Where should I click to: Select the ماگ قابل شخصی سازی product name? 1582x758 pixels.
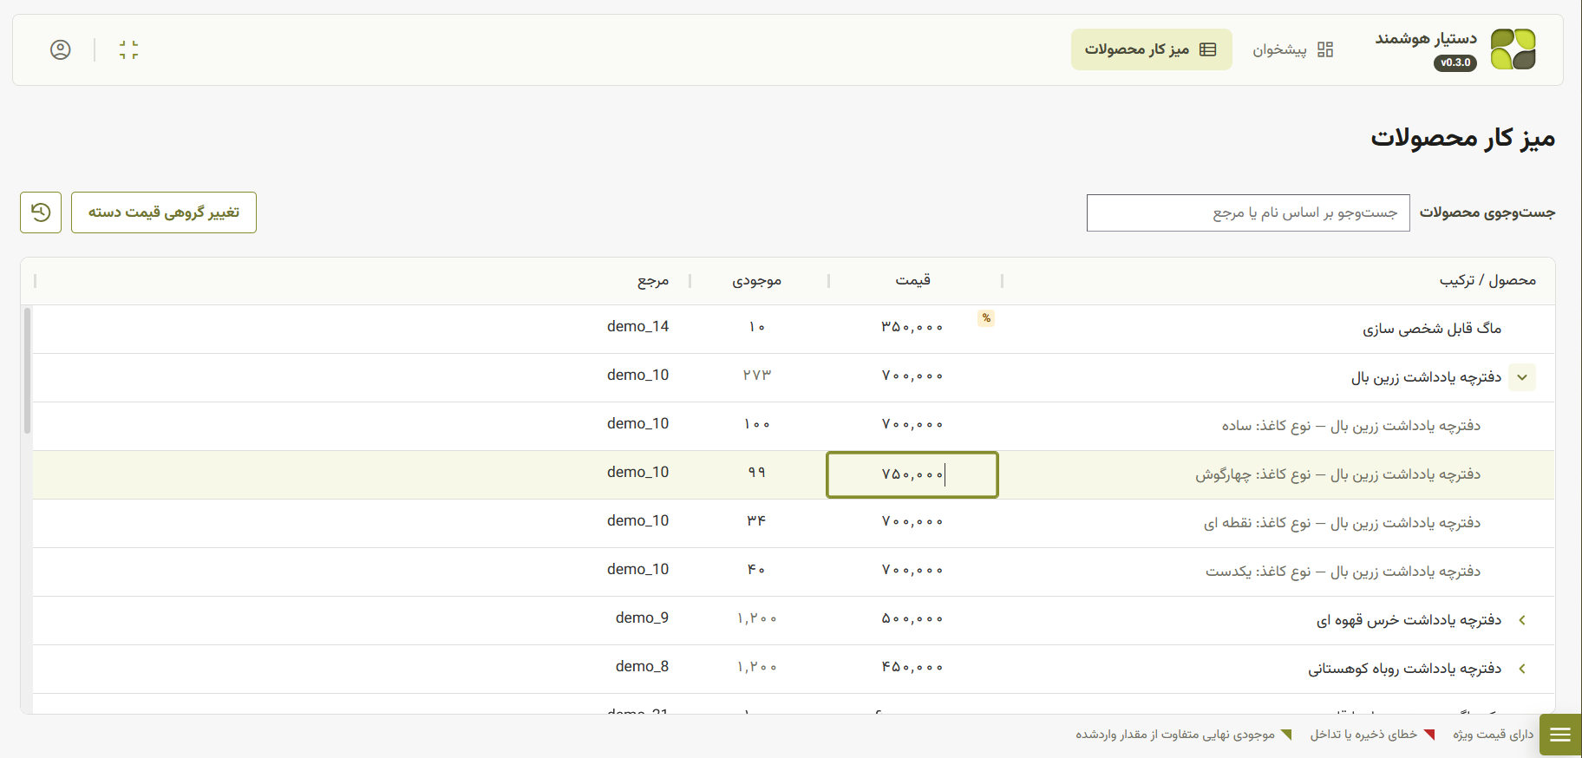(1431, 329)
